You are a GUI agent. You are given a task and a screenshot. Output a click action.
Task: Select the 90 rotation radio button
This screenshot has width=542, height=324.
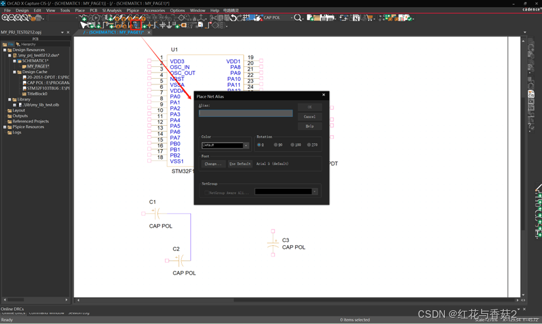coord(276,145)
